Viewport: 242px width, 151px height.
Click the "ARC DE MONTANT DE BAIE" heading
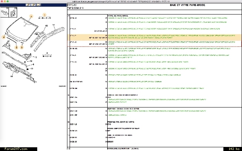click(120, 135)
